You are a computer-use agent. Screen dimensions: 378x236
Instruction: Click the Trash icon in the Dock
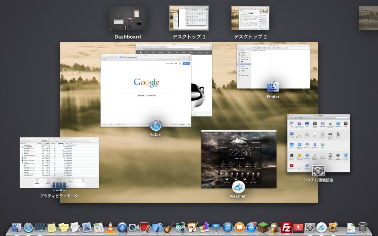tap(362, 228)
